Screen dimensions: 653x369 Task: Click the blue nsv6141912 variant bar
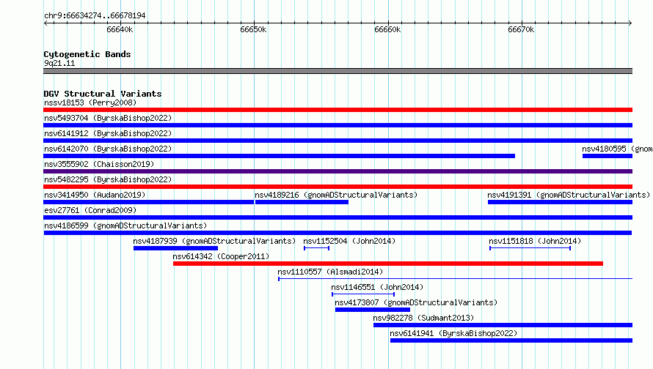338,141
